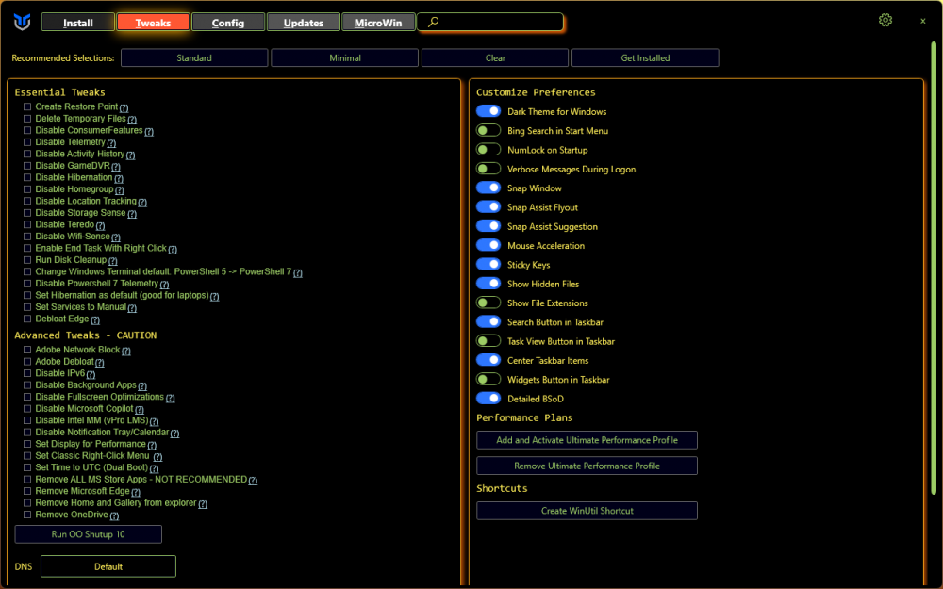
Task: Open help icon for Disable IPv6
Action: tap(91, 374)
